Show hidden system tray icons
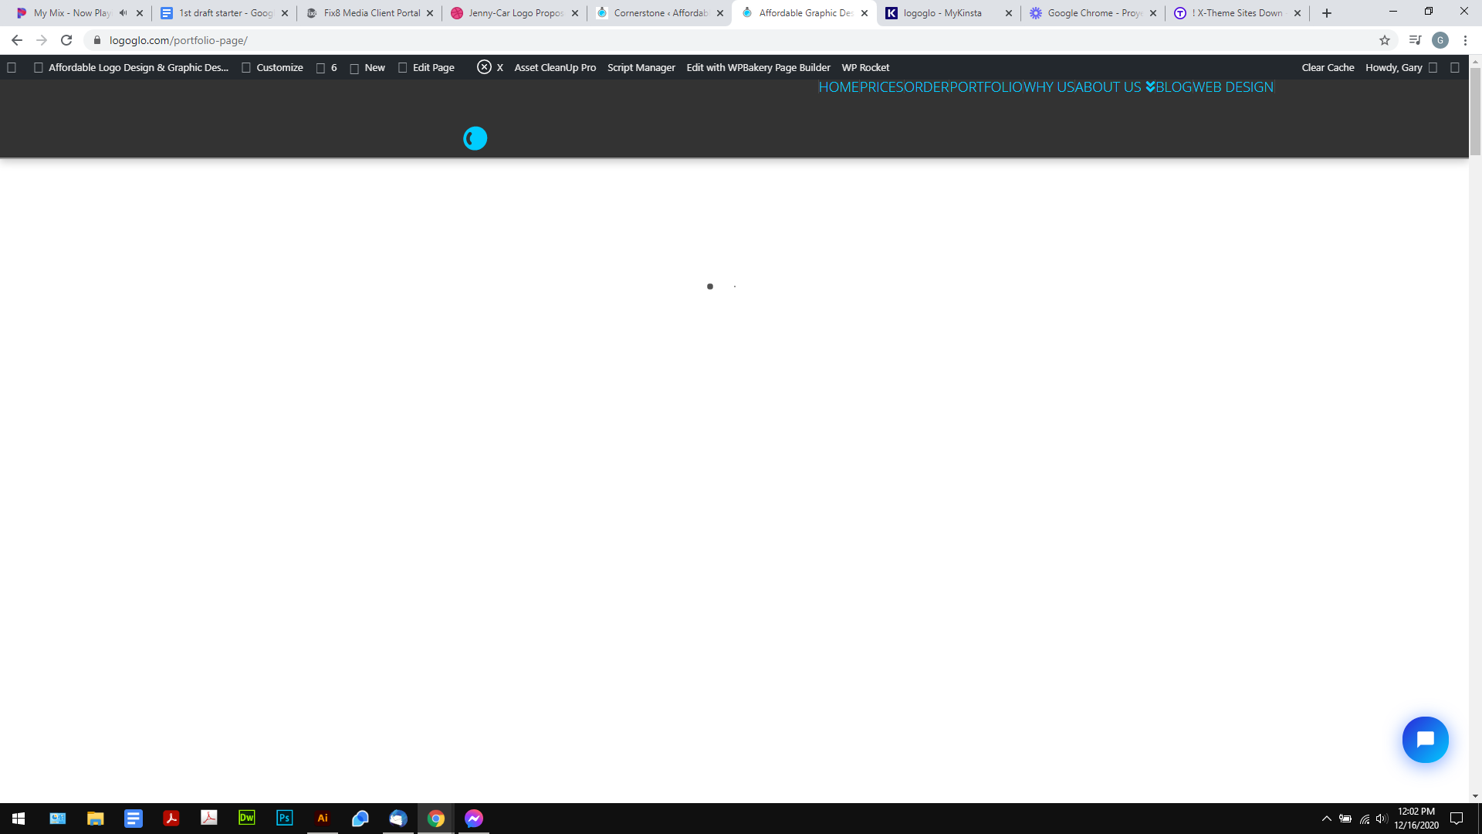Image resolution: width=1482 pixels, height=834 pixels. tap(1326, 819)
